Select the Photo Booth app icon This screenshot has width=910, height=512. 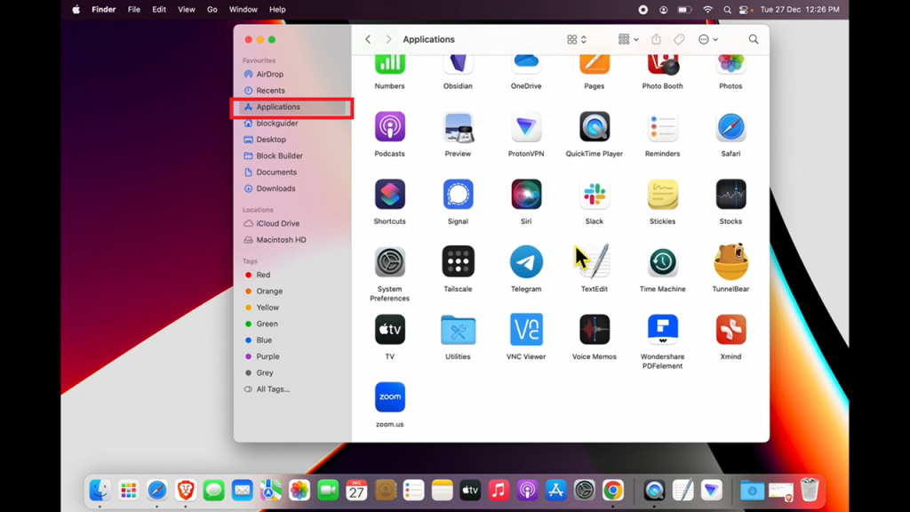click(x=662, y=64)
